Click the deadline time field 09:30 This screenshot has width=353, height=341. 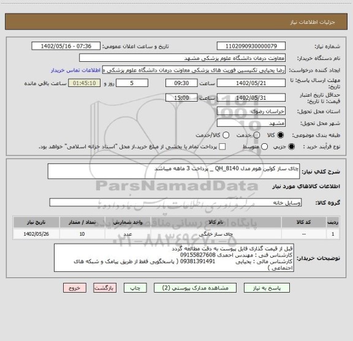tap(181, 83)
